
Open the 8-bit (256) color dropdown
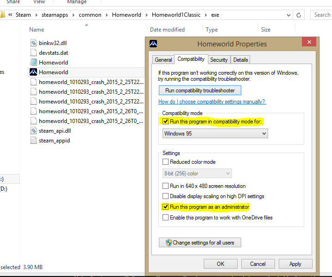click(197, 173)
